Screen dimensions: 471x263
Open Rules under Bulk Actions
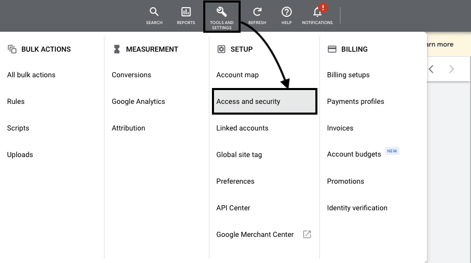pos(16,101)
